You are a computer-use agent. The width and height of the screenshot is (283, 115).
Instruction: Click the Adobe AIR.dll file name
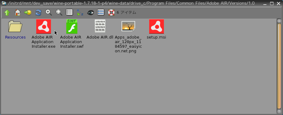click(x=100, y=37)
